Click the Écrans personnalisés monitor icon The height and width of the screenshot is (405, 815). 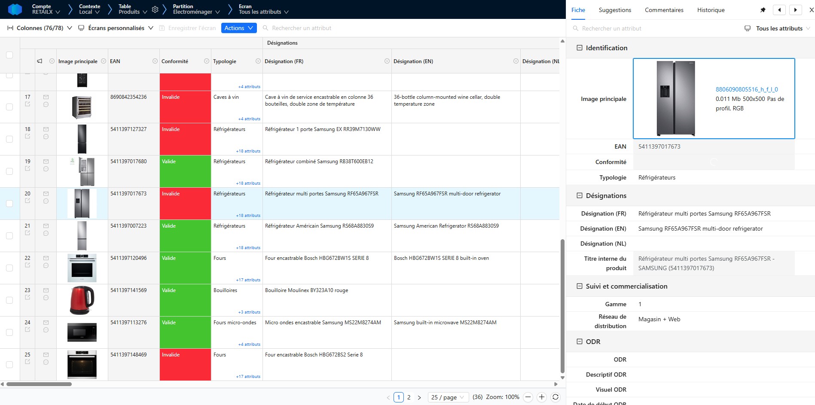(x=81, y=28)
